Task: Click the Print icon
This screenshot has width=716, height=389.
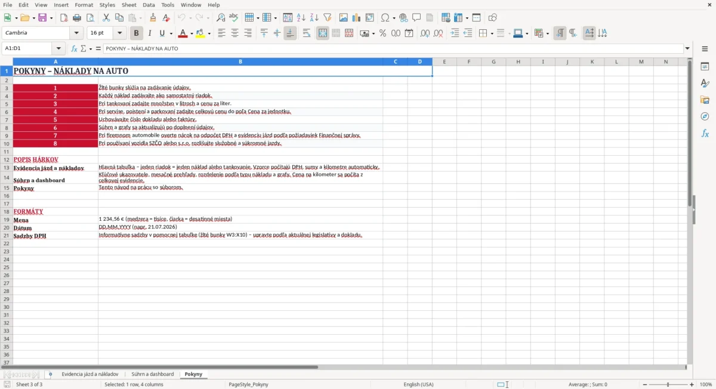Action: coord(77,18)
